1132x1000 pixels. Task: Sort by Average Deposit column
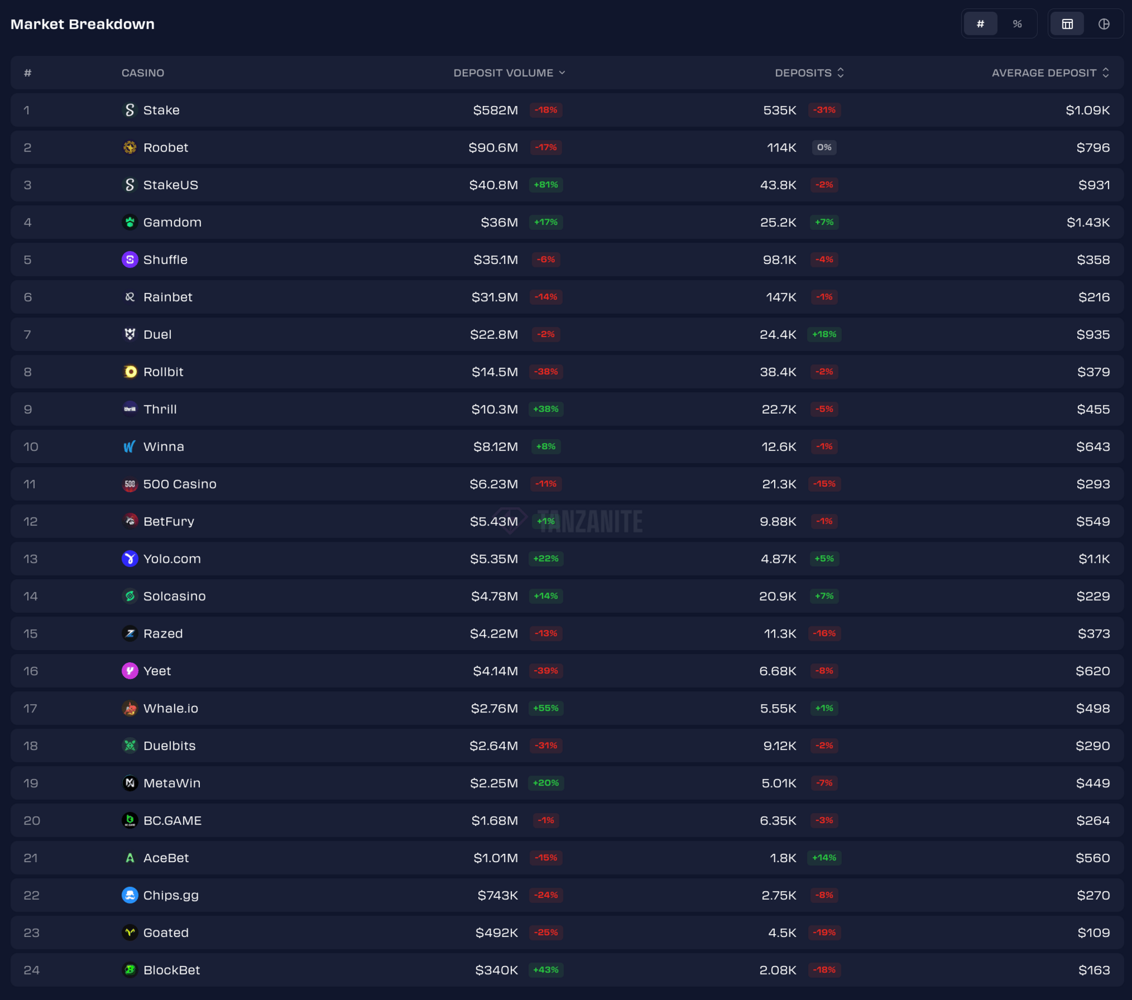(x=1050, y=73)
